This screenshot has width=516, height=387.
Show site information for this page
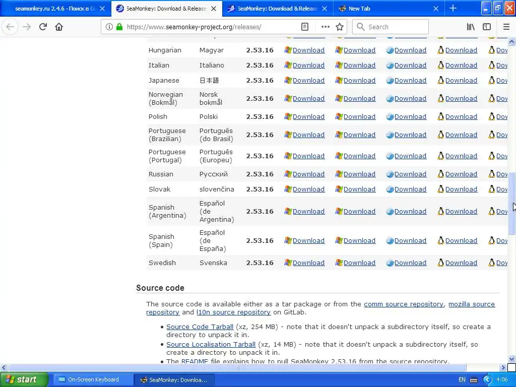click(109, 27)
